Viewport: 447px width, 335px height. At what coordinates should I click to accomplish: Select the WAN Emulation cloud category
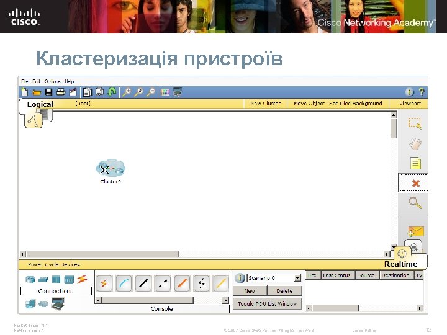pos(43,304)
